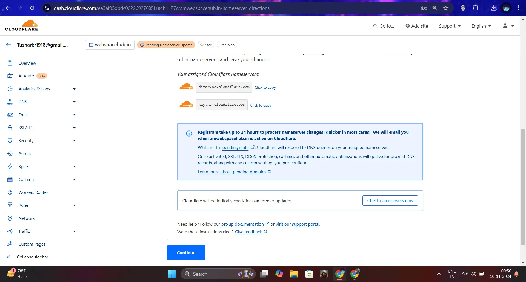This screenshot has height=282, width=526.
Task: Open AI Audit in the sidebar
Action: [x=26, y=76]
